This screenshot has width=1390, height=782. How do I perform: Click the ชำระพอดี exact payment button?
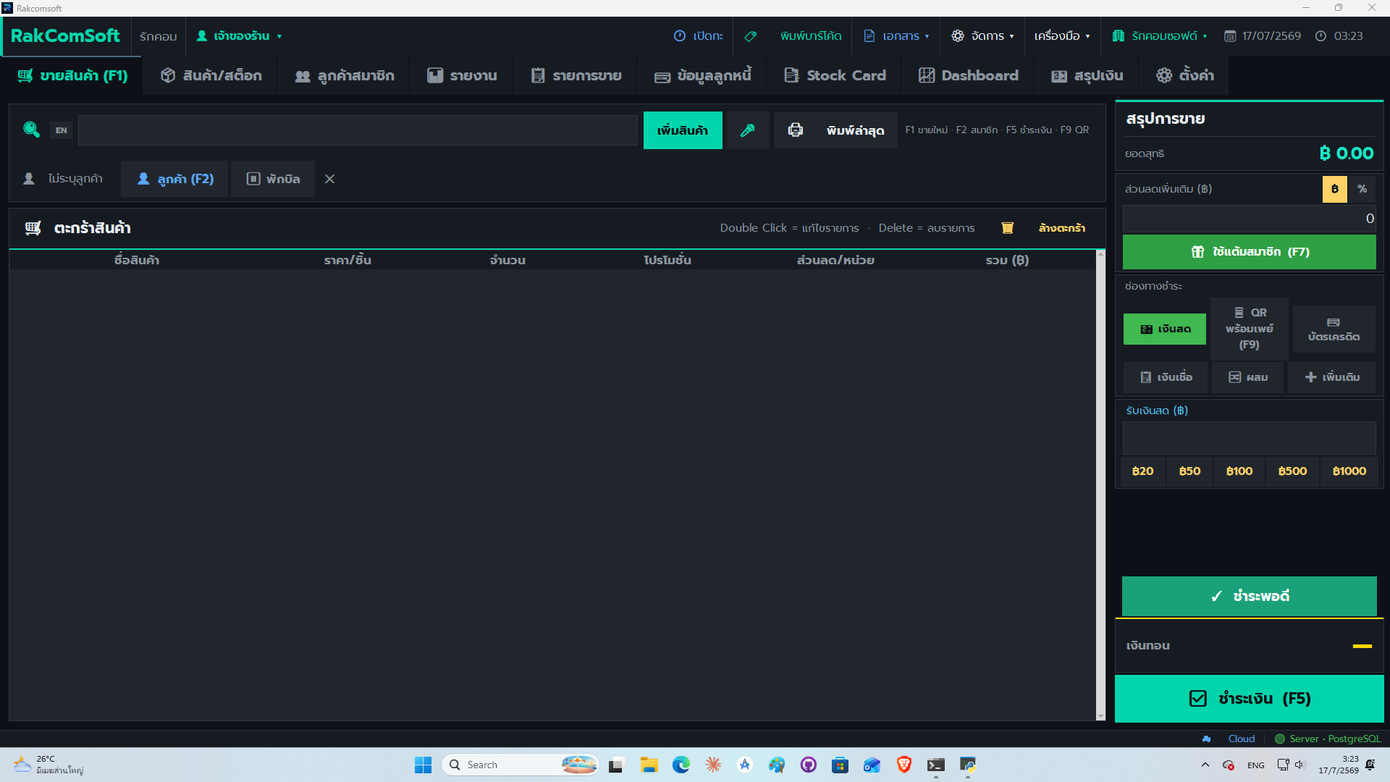1249,596
